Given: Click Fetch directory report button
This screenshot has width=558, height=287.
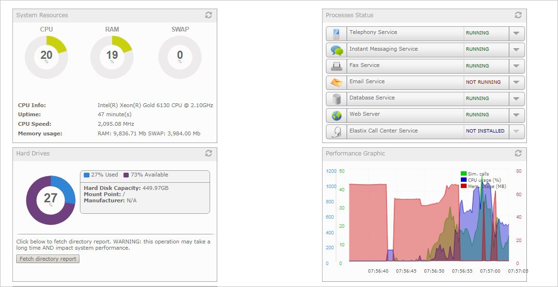Looking at the screenshot, I should (48, 259).
